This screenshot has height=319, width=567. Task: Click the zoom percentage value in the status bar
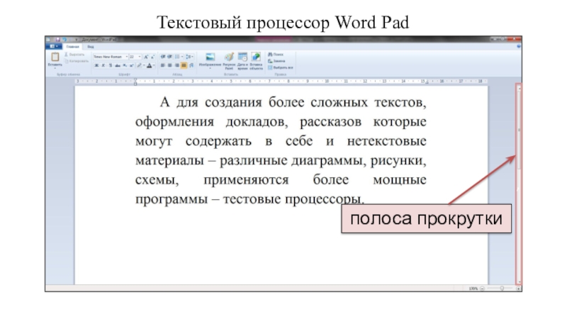click(x=473, y=289)
